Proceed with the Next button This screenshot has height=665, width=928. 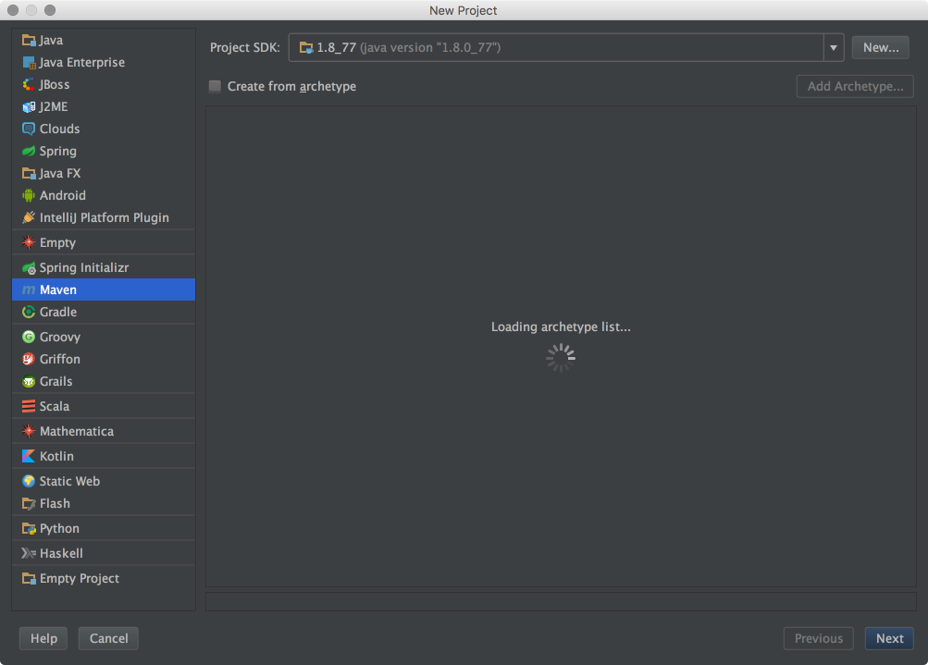(889, 638)
